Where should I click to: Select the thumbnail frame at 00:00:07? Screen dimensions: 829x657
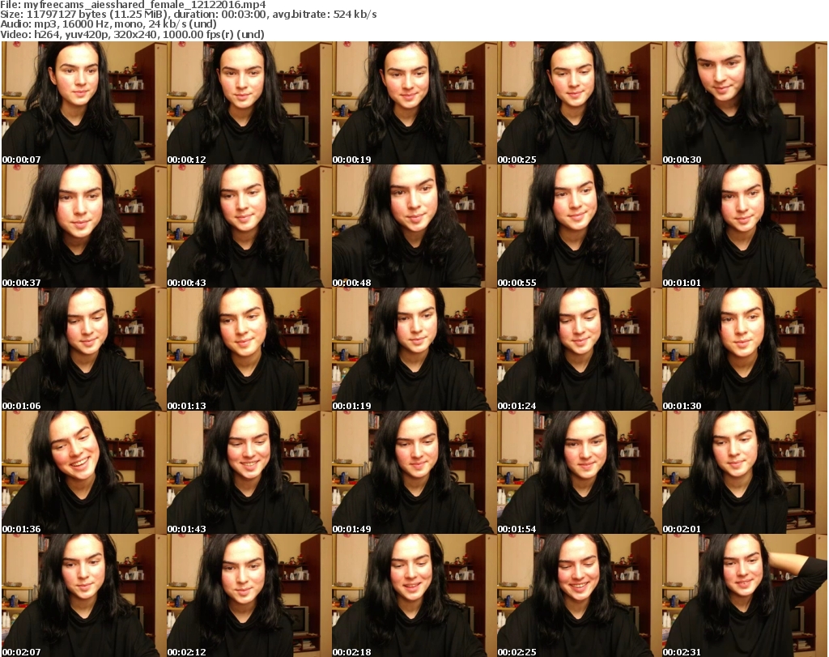click(83, 103)
